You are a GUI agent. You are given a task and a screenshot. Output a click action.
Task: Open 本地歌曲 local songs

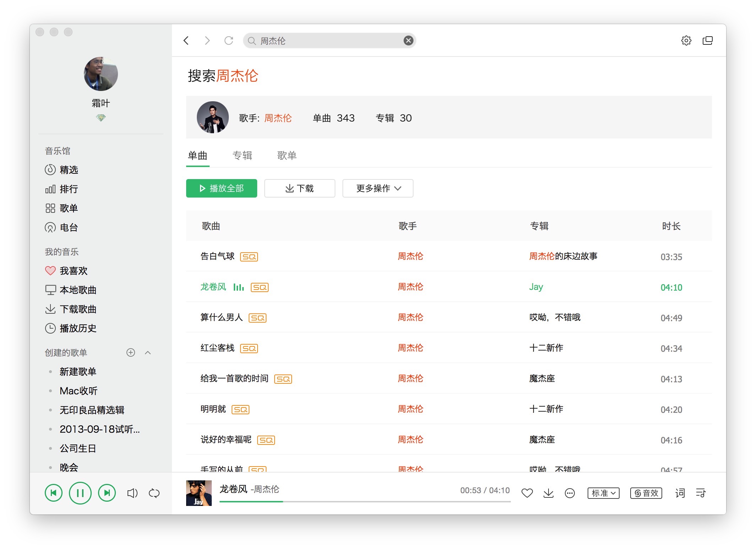coord(71,290)
